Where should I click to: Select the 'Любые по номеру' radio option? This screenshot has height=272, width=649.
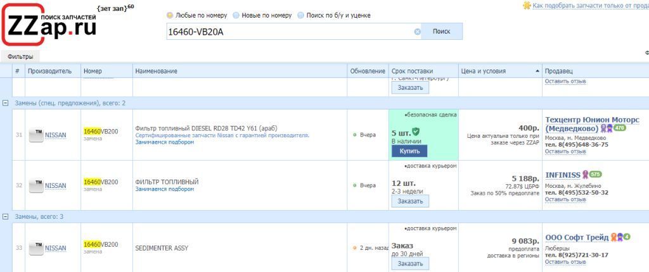(170, 15)
